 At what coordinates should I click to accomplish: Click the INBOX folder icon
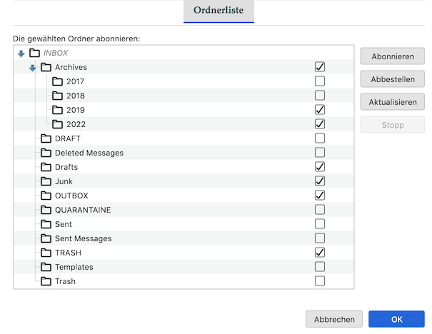coord(34,53)
